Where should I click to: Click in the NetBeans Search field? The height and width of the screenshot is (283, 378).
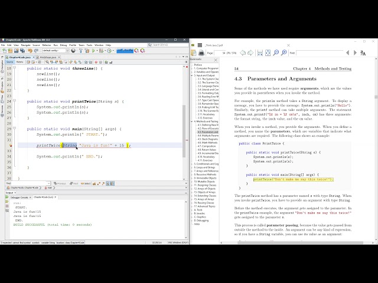[x=168, y=45]
